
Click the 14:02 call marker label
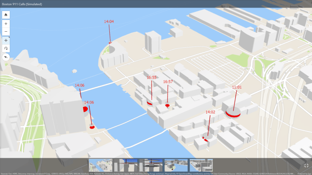click(x=210, y=112)
